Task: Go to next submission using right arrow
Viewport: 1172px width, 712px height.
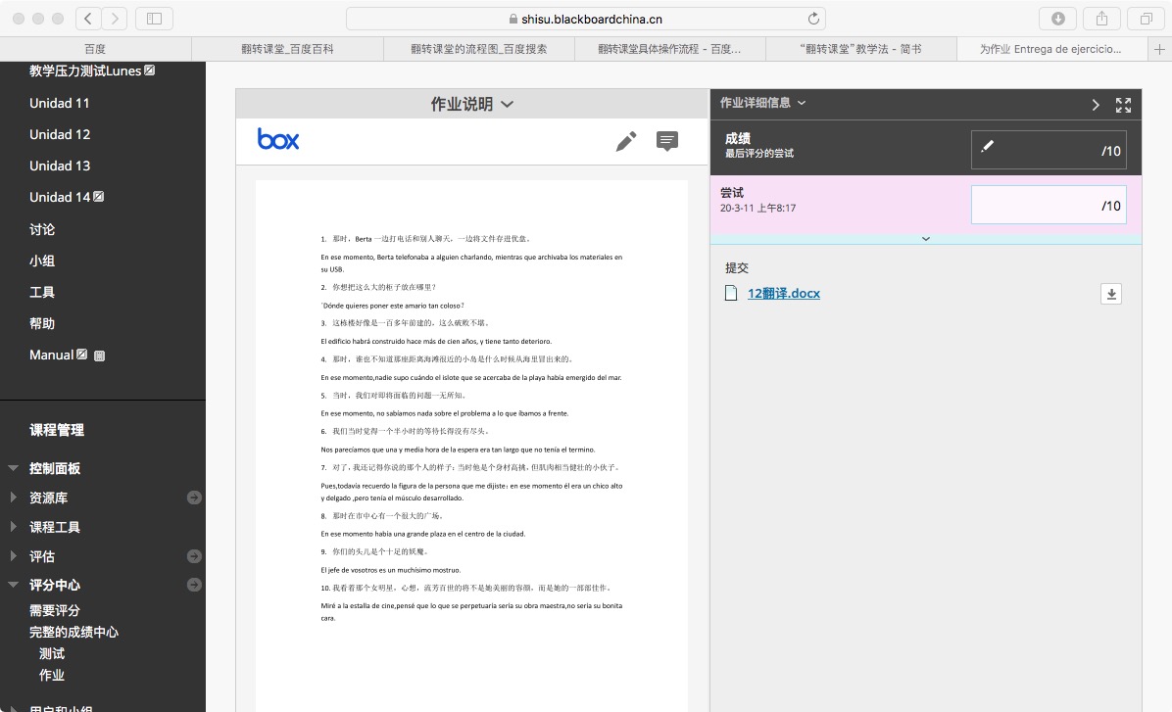Action: point(1097,104)
